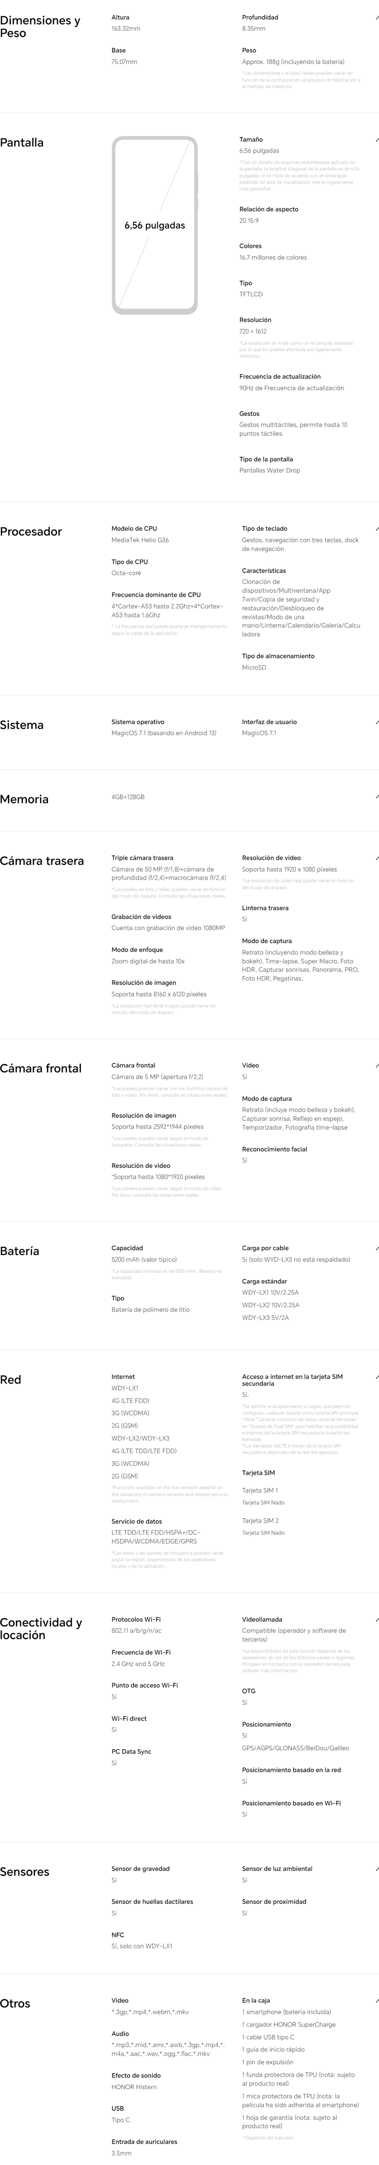Collapse the Batería section arrow
The width and height of the screenshot is (379, 2165).
(x=376, y=1248)
